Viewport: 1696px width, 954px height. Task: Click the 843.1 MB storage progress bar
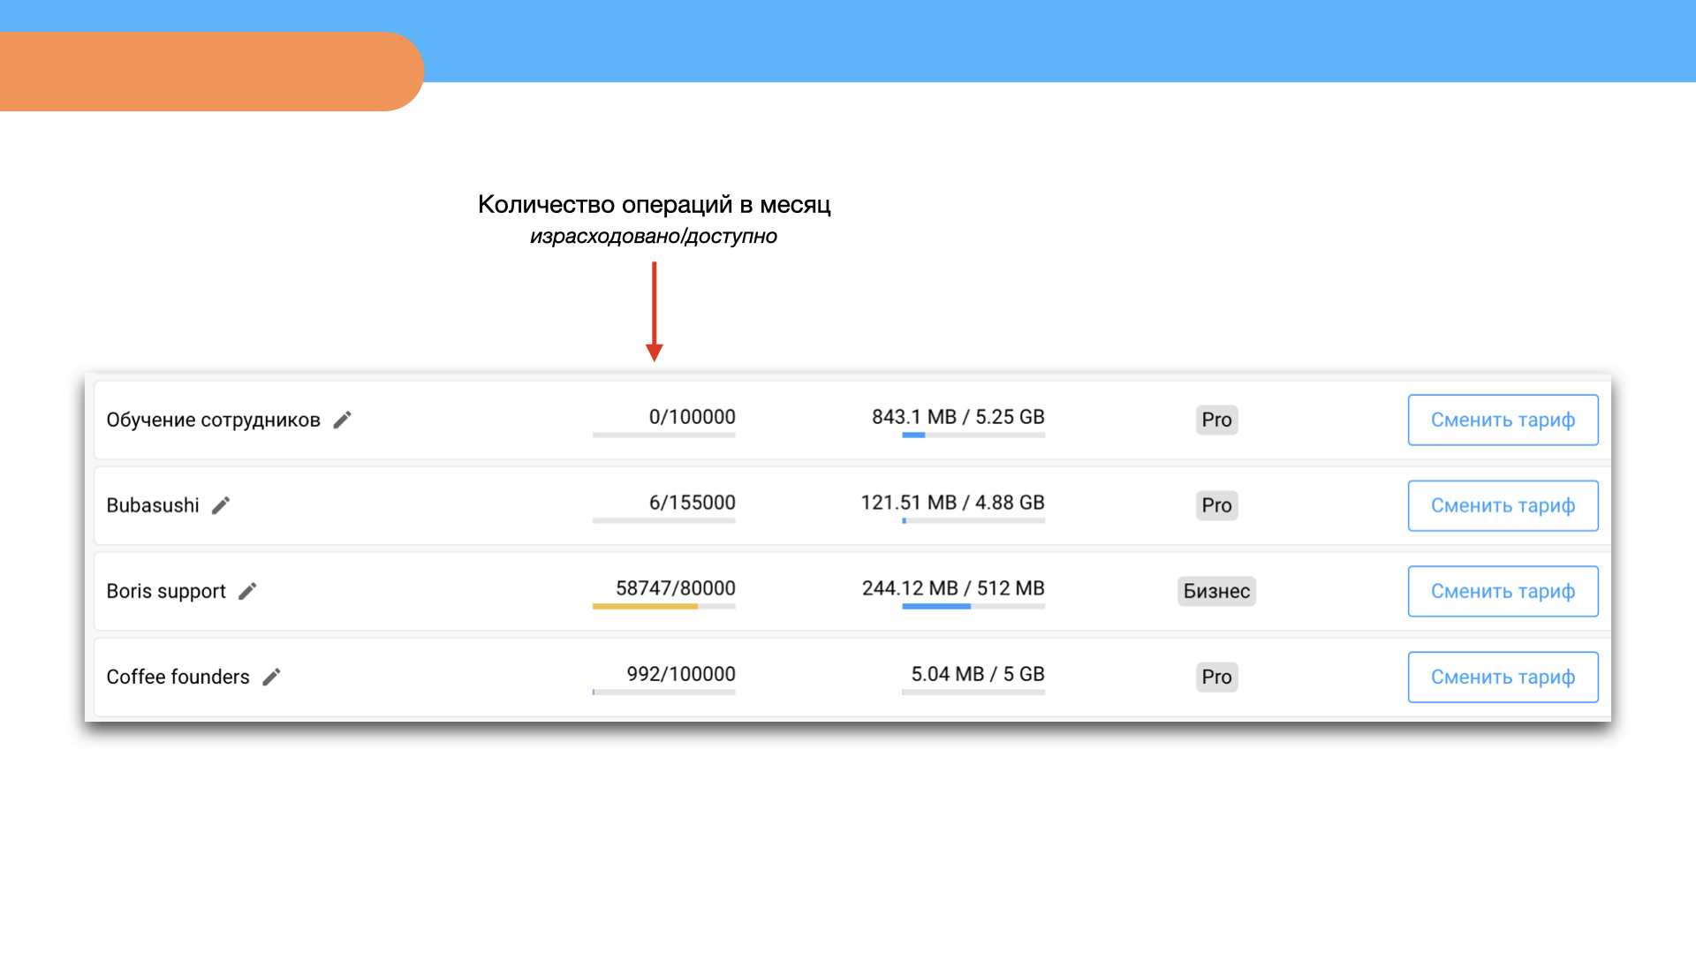click(x=973, y=435)
